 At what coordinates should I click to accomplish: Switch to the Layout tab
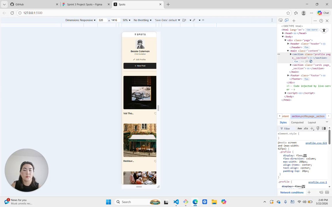(x=312, y=122)
